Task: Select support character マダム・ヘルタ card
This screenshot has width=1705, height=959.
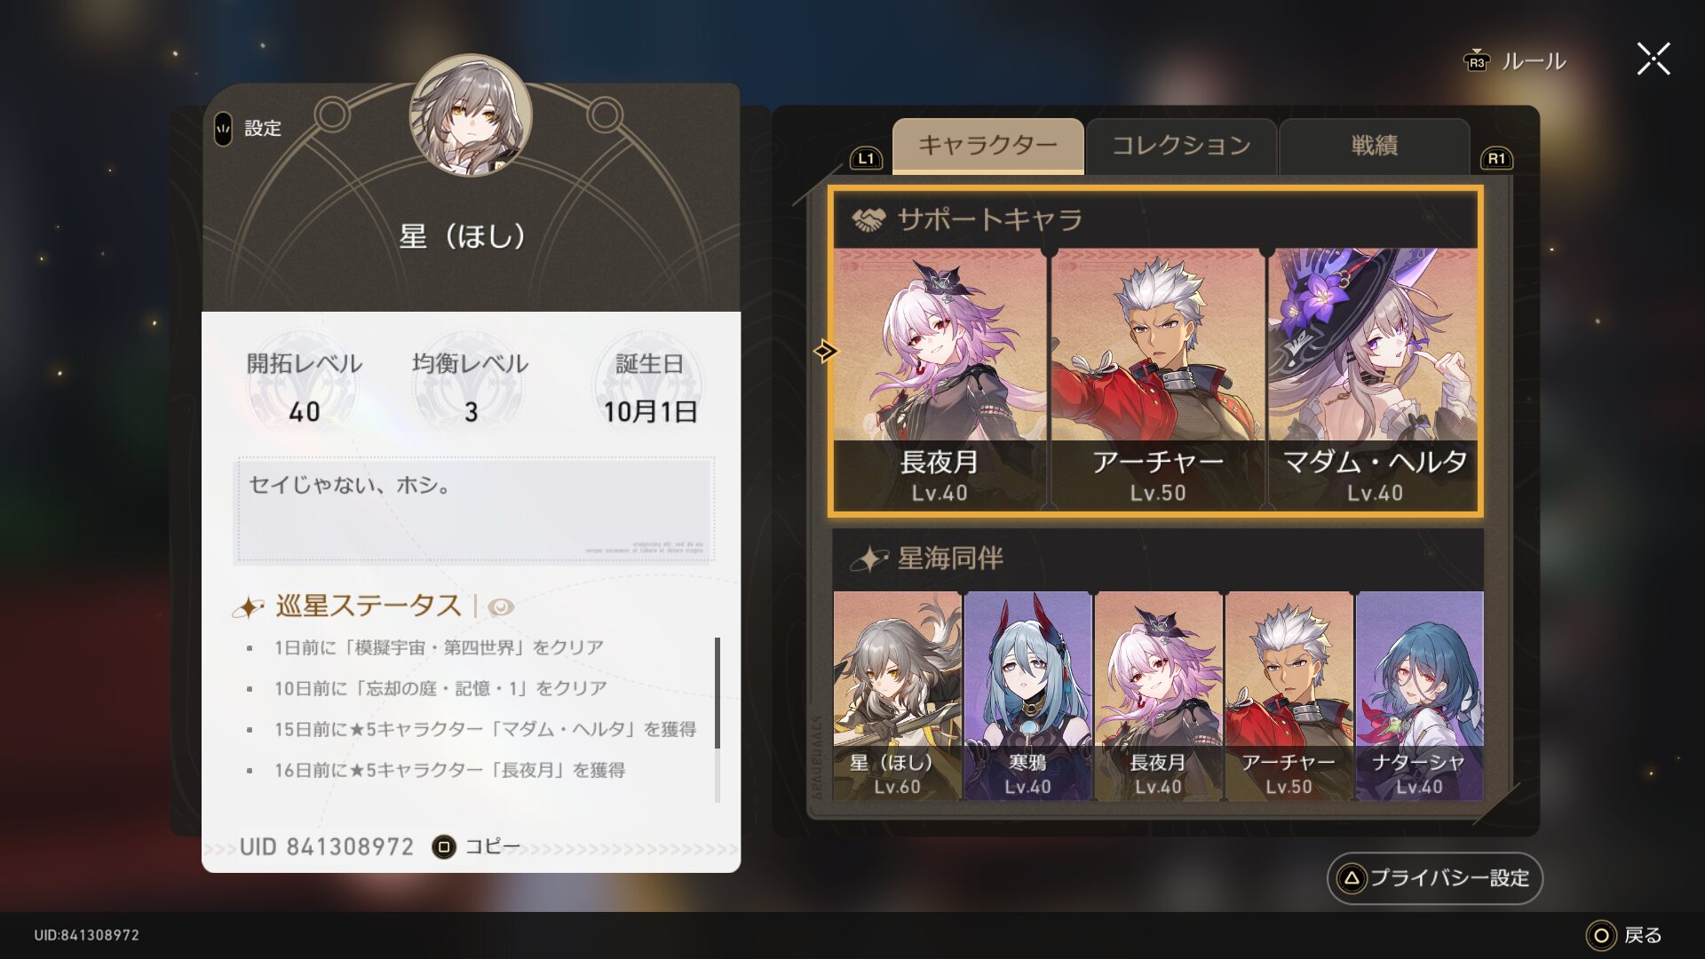Action: pyautogui.click(x=1374, y=379)
